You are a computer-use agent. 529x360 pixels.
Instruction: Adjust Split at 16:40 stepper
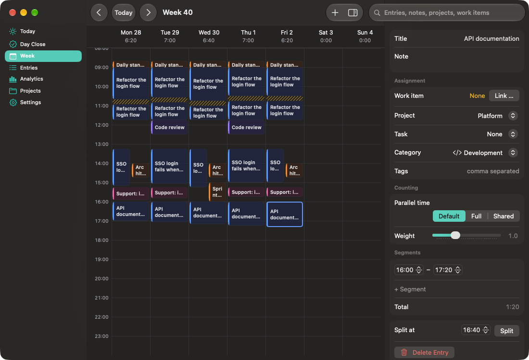[486, 330]
